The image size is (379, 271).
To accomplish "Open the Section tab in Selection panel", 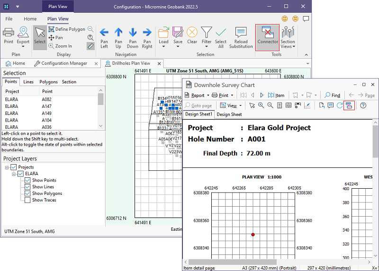I will pyautogui.click(x=69, y=82).
